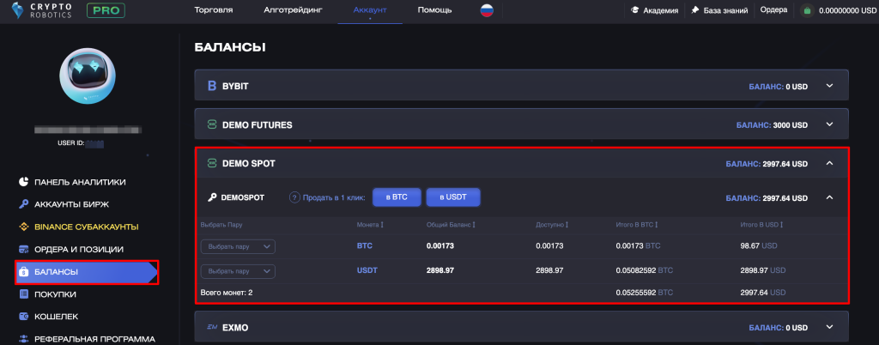Open the Помощь menu

coord(434,10)
